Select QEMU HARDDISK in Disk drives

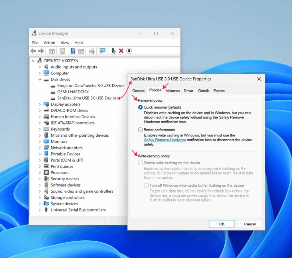73,92
